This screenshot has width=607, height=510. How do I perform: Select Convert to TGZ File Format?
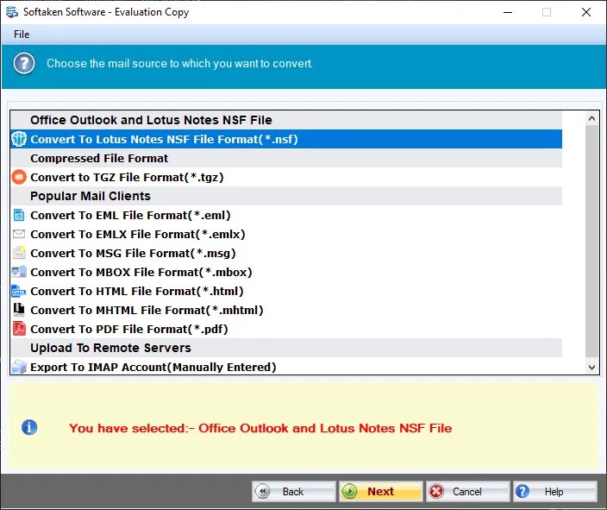click(x=286, y=177)
